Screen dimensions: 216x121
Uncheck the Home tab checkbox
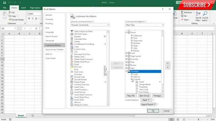pos(129,32)
